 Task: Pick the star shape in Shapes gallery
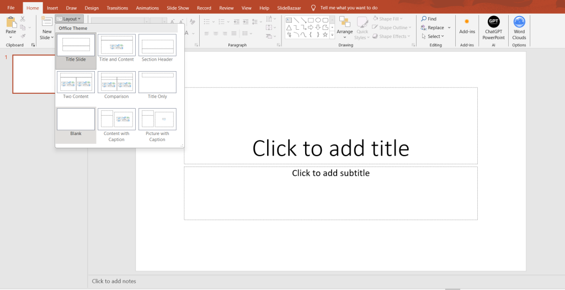tap(325, 34)
